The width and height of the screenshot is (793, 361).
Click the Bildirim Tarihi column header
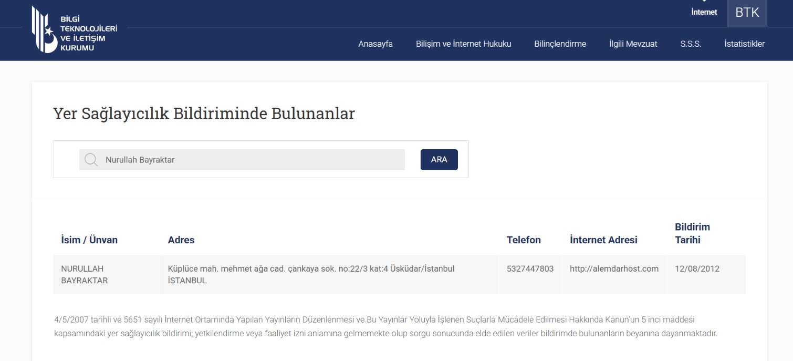[692, 233]
